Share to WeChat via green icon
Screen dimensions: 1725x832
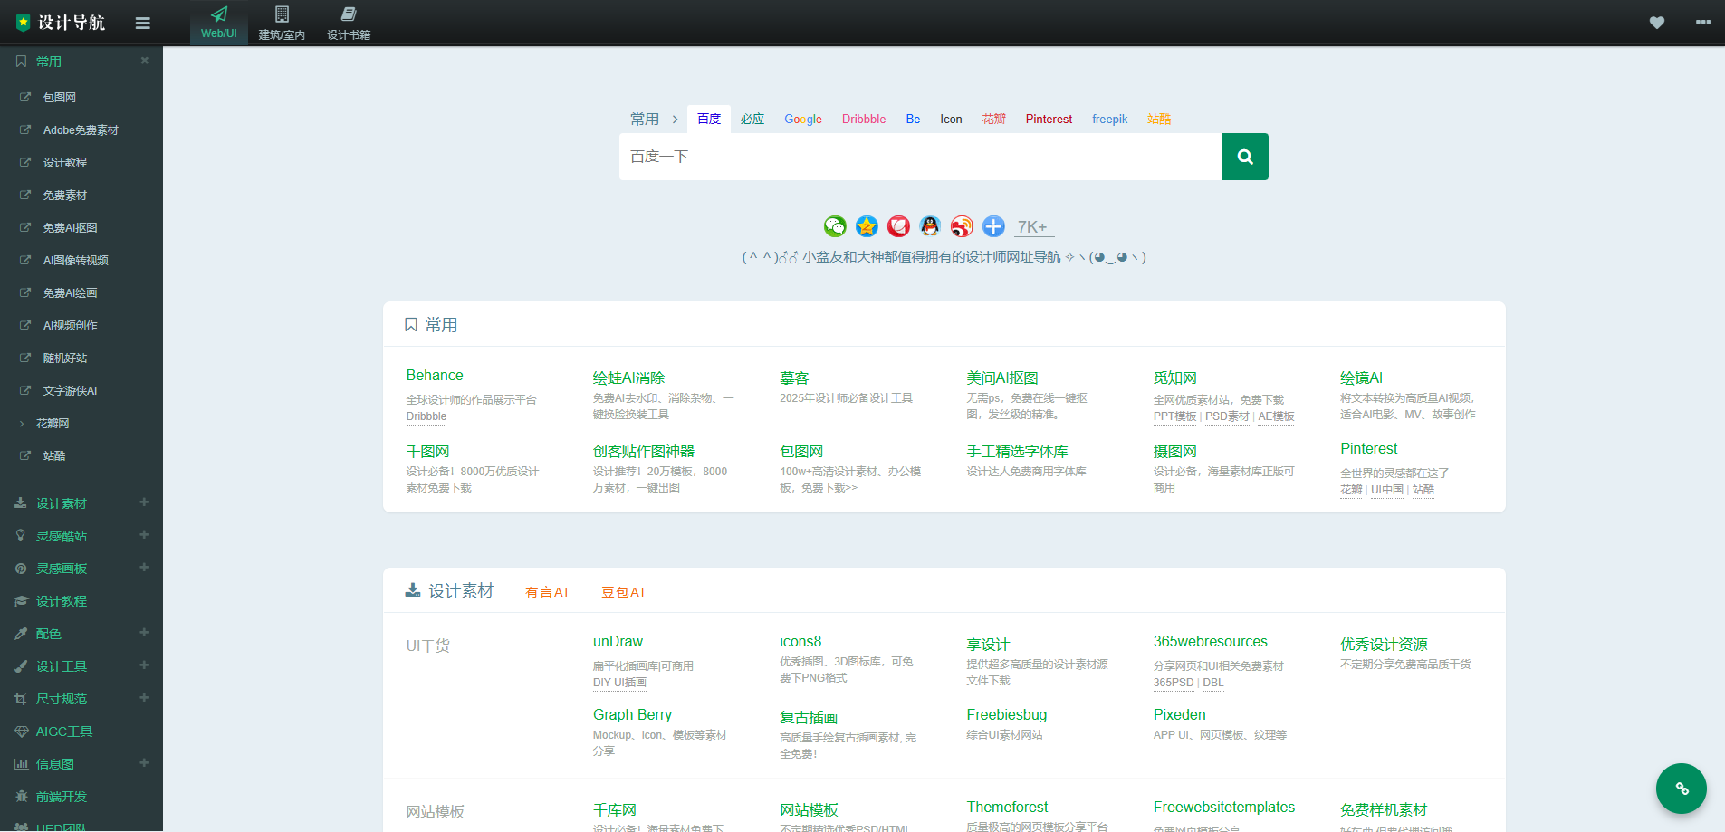click(x=834, y=226)
